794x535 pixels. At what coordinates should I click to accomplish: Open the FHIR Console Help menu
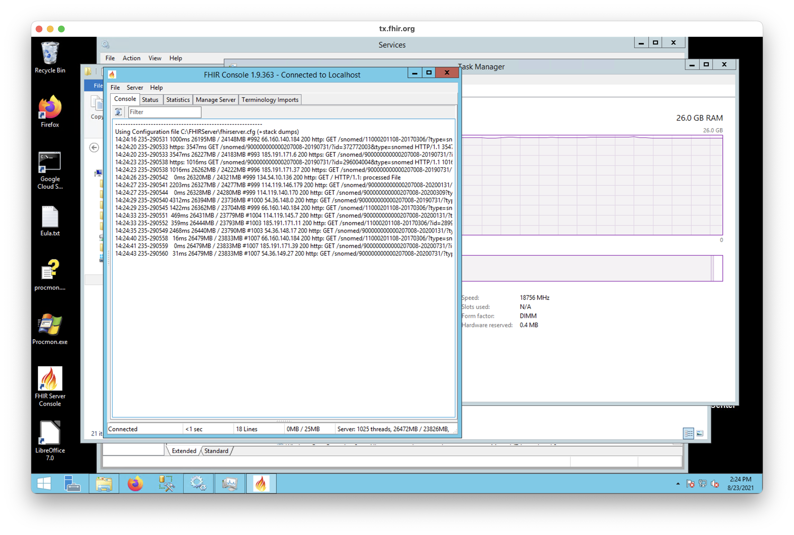click(x=156, y=88)
